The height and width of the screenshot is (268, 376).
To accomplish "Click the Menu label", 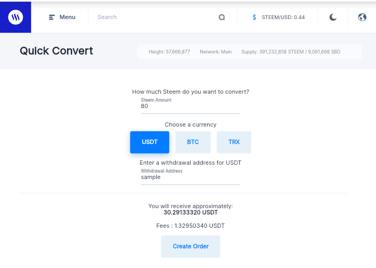I will (67, 17).
